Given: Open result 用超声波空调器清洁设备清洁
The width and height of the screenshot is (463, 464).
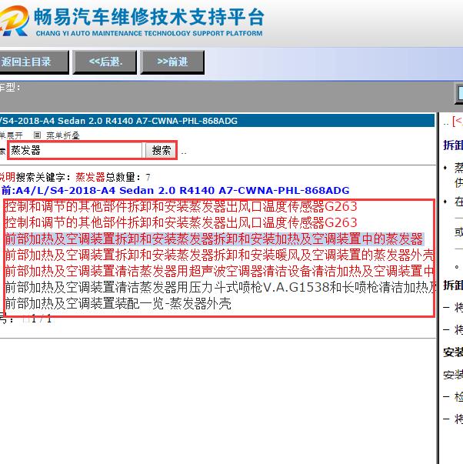Looking at the screenshot, I should [219, 271].
